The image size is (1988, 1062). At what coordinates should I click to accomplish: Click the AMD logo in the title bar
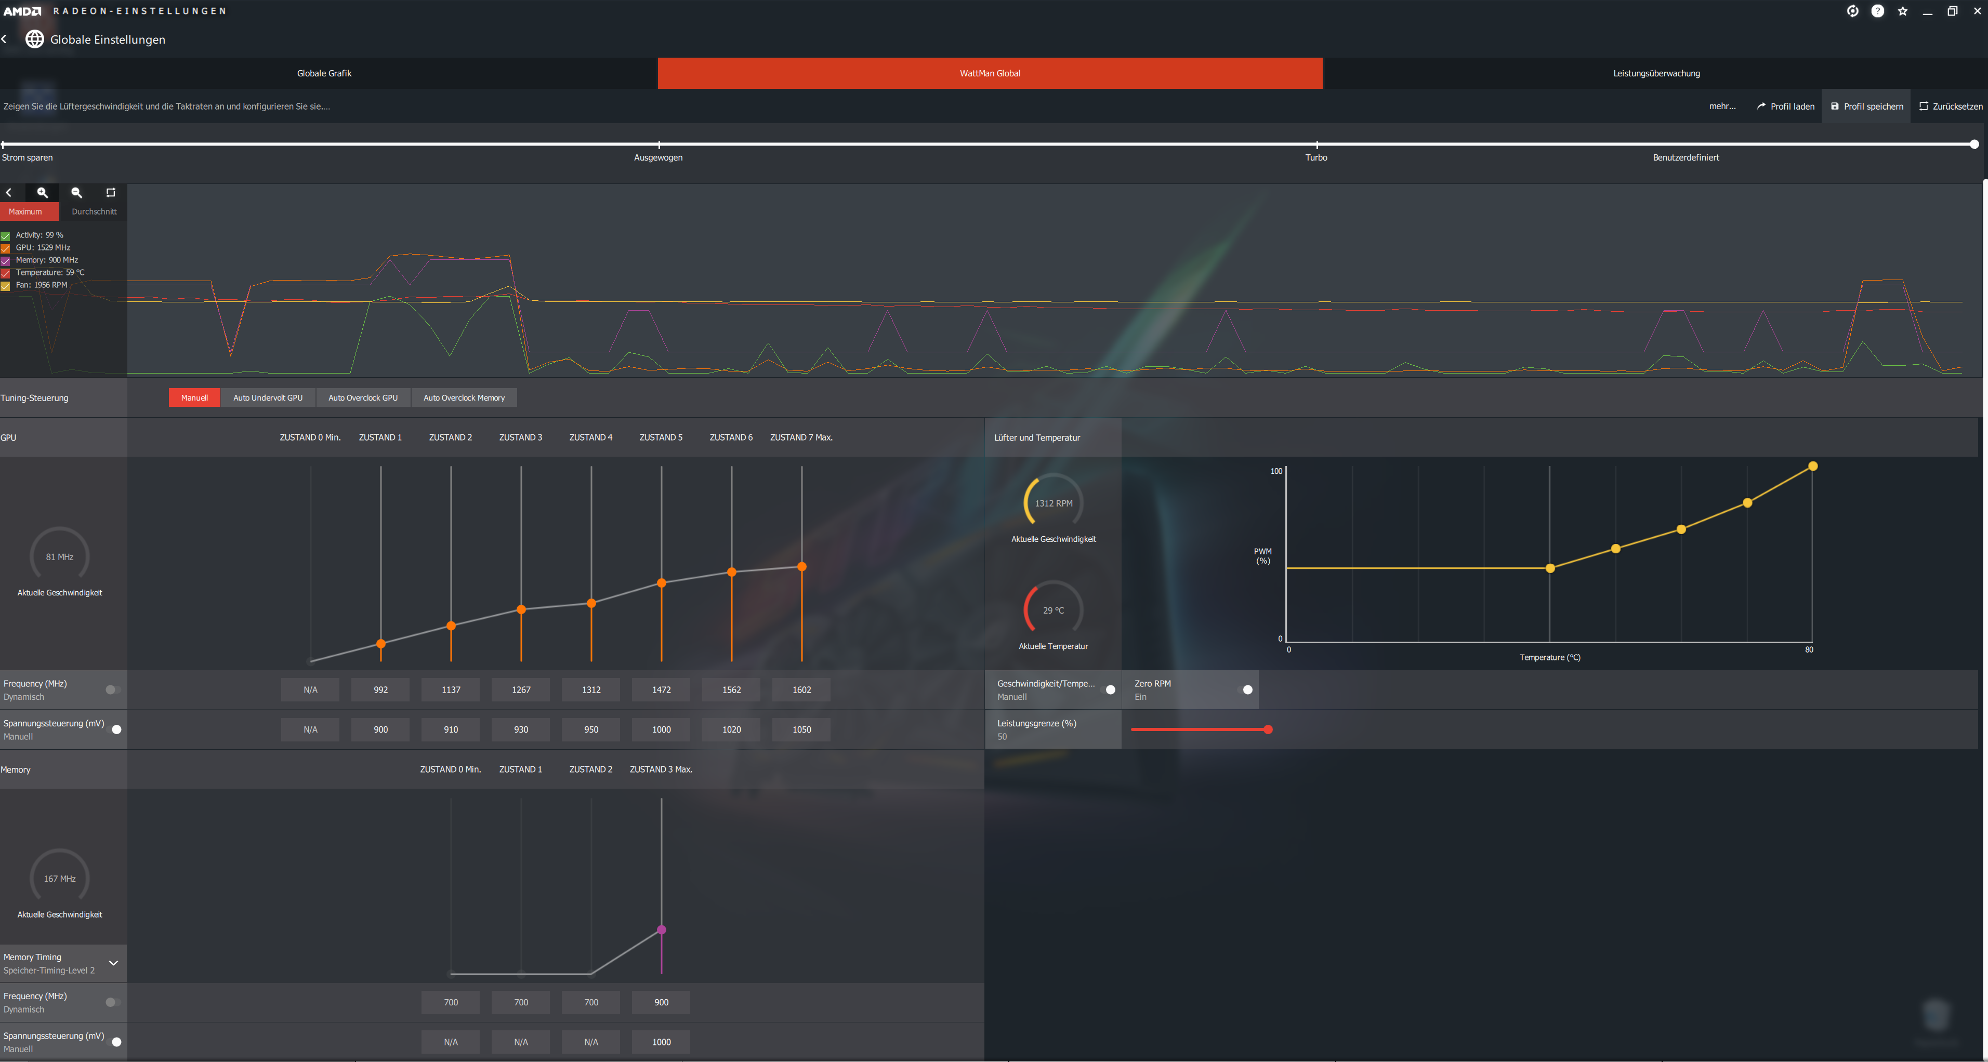point(22,11)
